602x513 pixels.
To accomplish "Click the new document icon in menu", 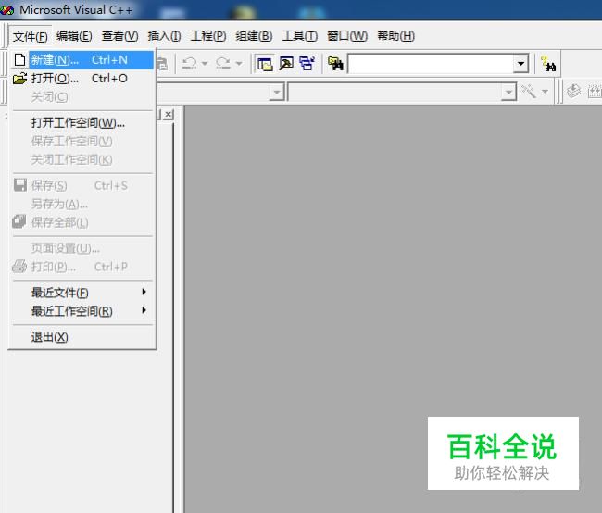I will 19,60.
